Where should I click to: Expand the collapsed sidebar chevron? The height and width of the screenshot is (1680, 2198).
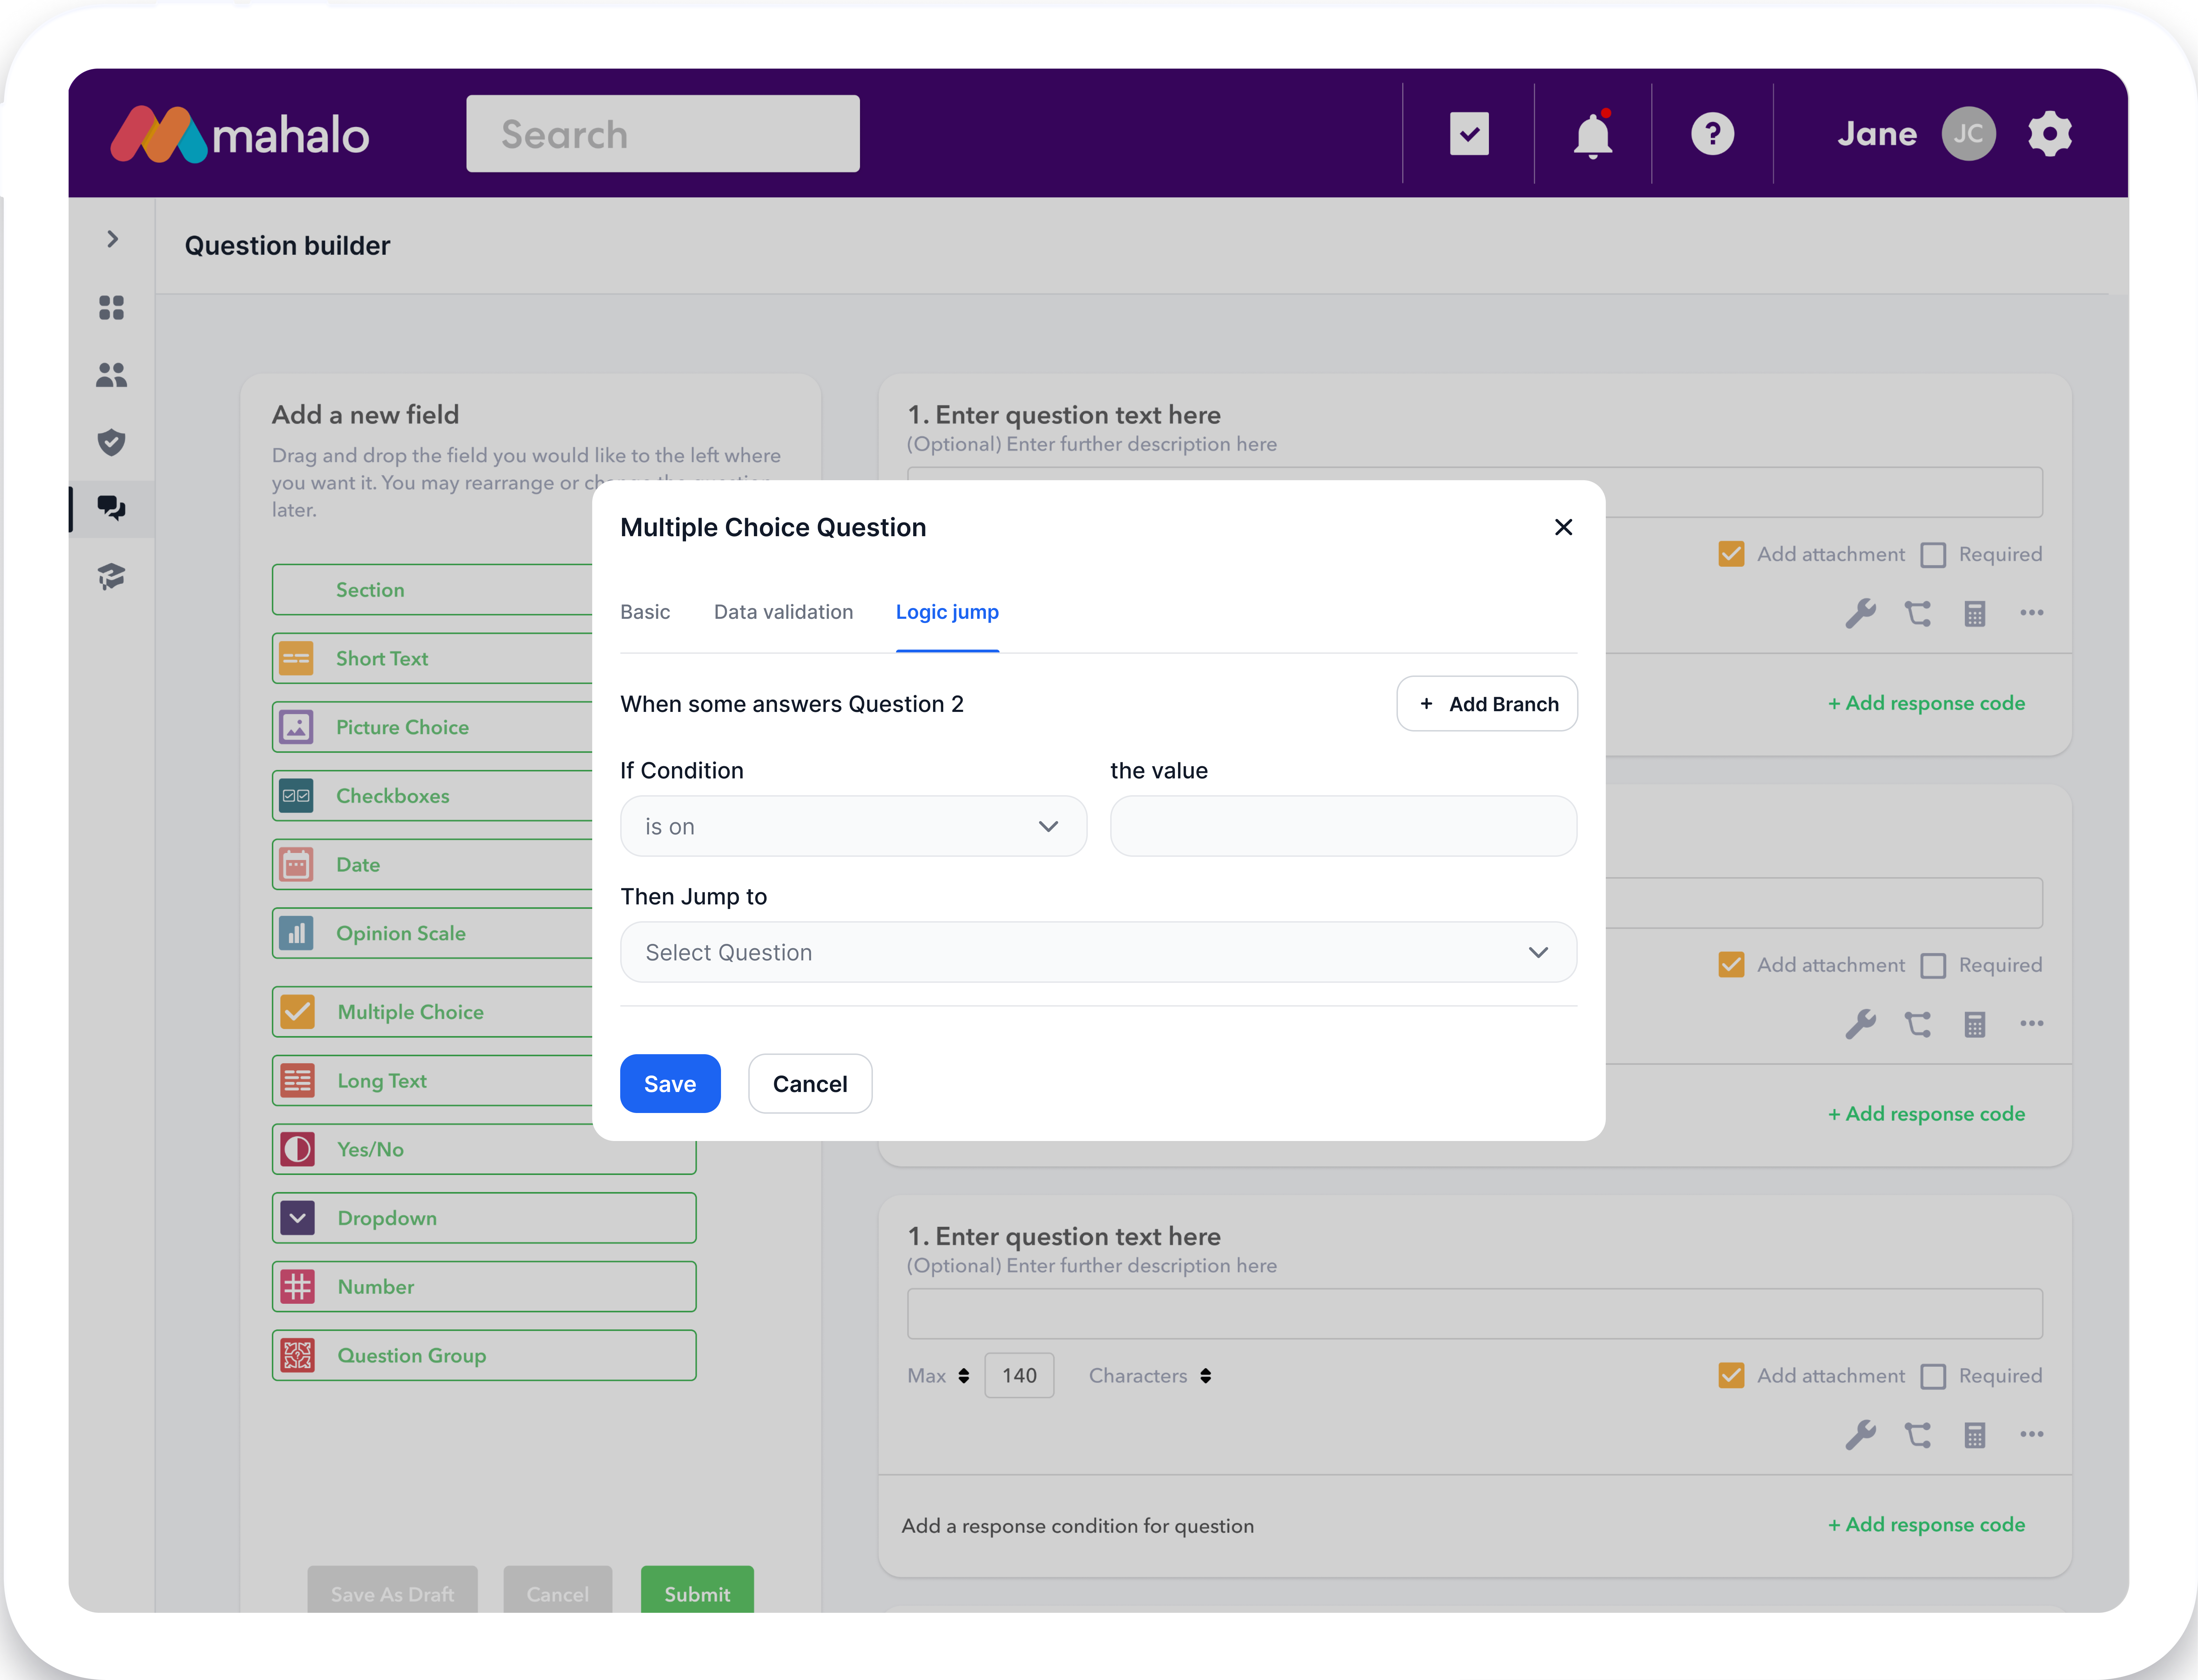pos(112,239)
